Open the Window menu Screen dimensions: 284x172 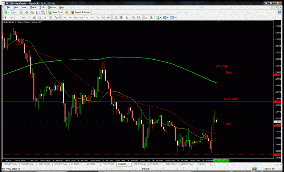(52, 7)
